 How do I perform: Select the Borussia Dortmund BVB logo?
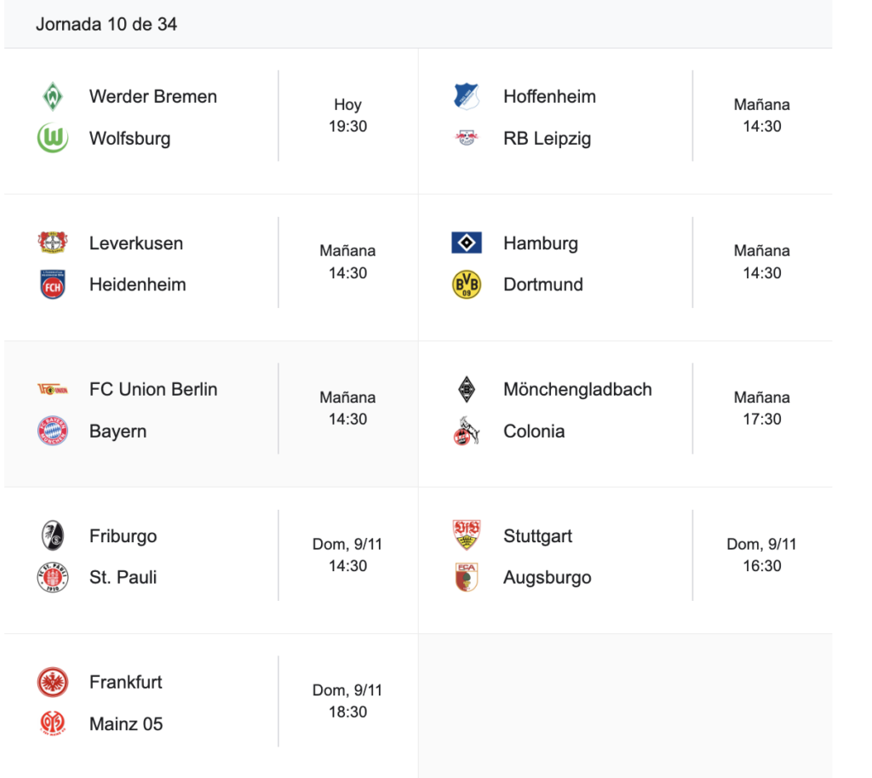[x=467, y=284]
